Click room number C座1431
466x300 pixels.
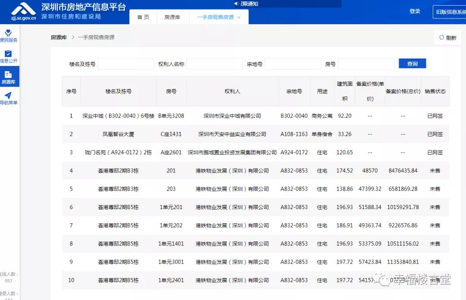coord(171,134)
